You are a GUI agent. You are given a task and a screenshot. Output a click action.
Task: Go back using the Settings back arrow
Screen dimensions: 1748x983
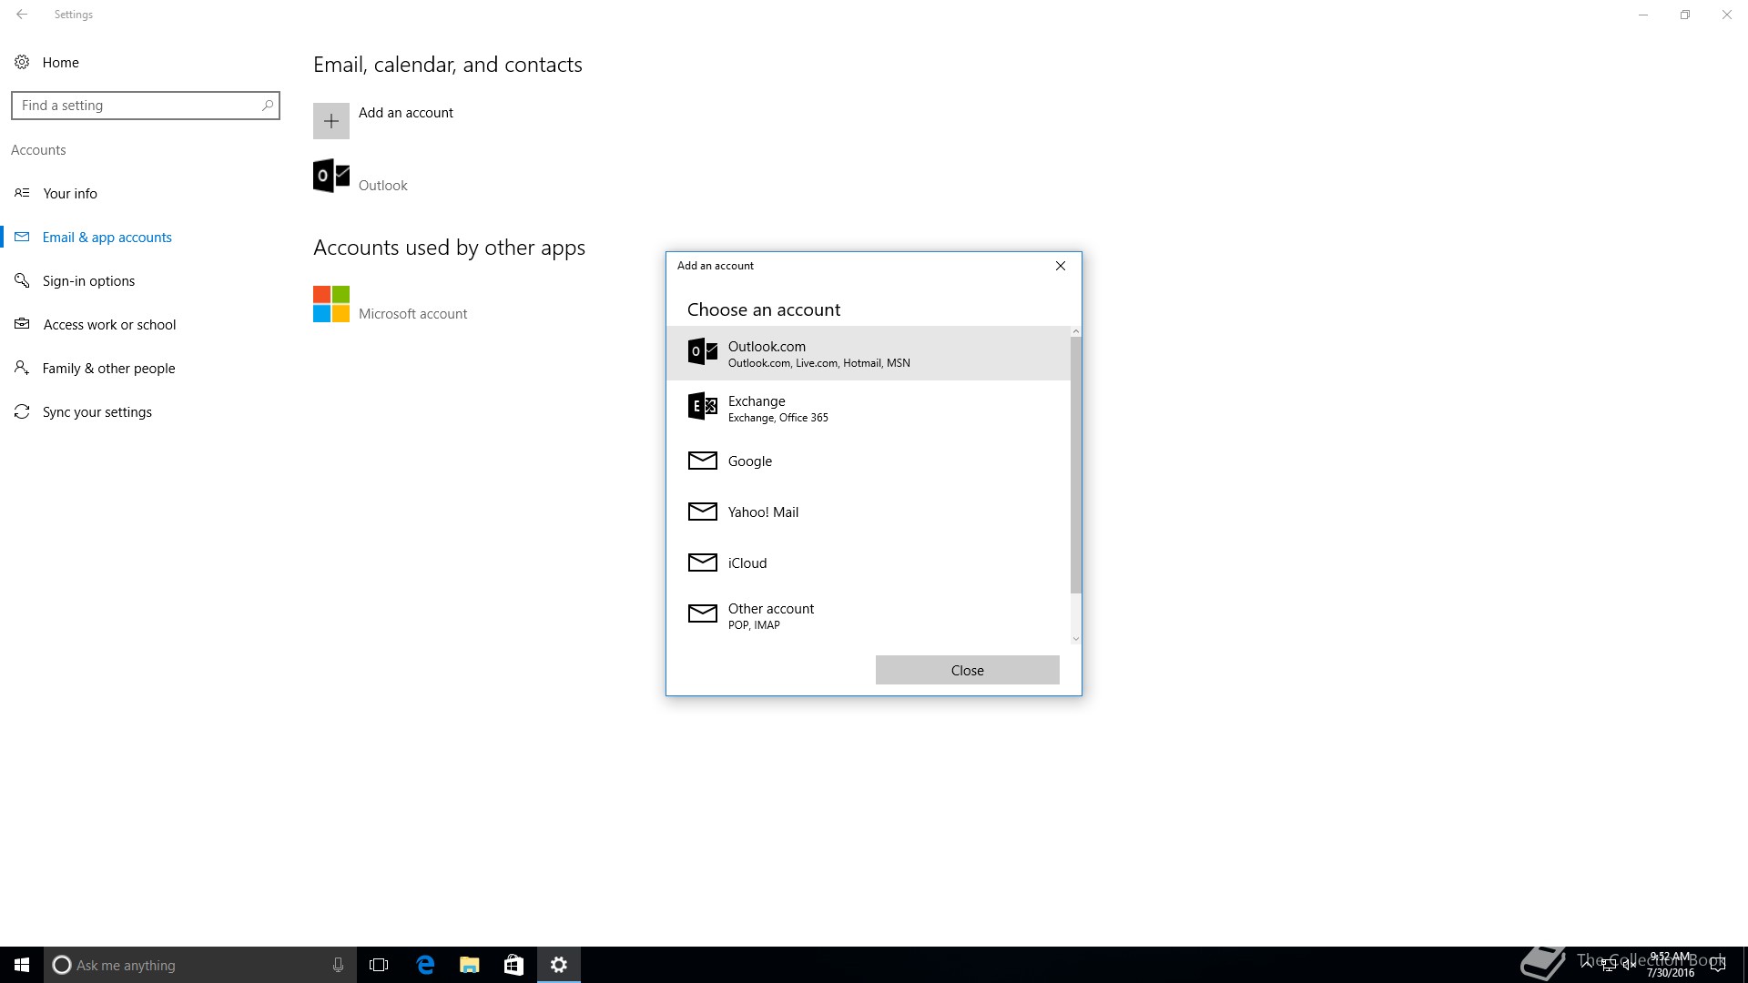coord(22,15)
